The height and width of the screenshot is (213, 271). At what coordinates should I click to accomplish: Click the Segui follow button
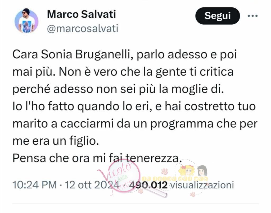coord(218,16)
